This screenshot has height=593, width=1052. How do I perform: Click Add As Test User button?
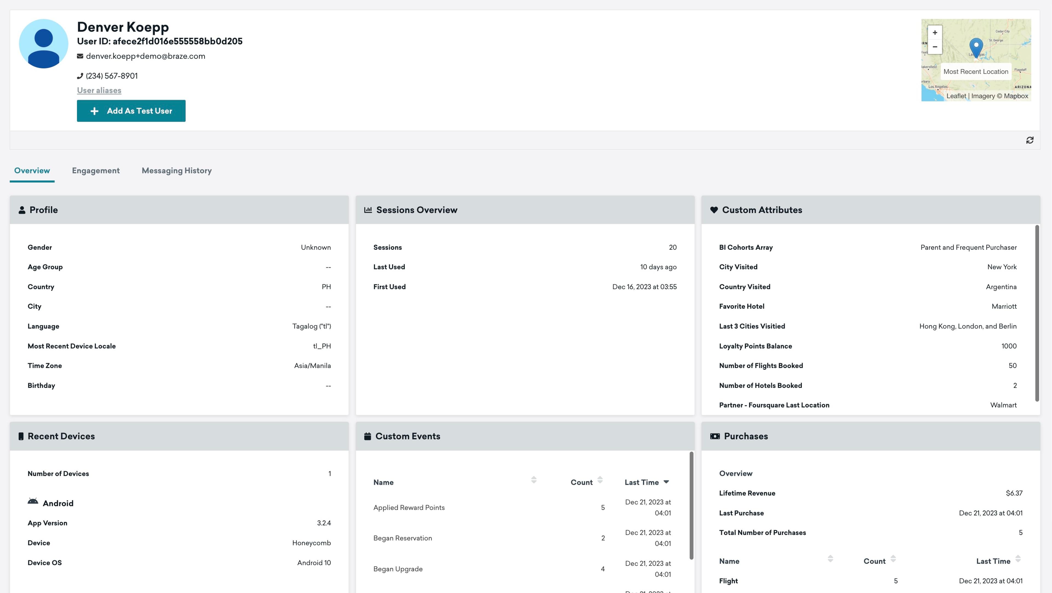pyautogui.click(x=131, y=111)
